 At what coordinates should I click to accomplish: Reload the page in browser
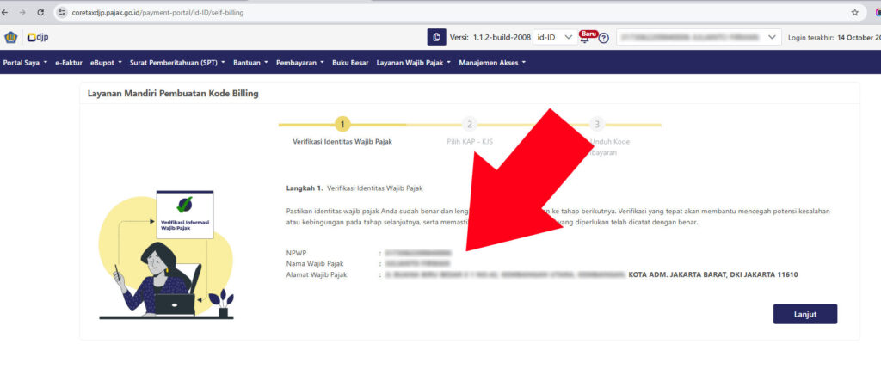[x=41, y=13]
